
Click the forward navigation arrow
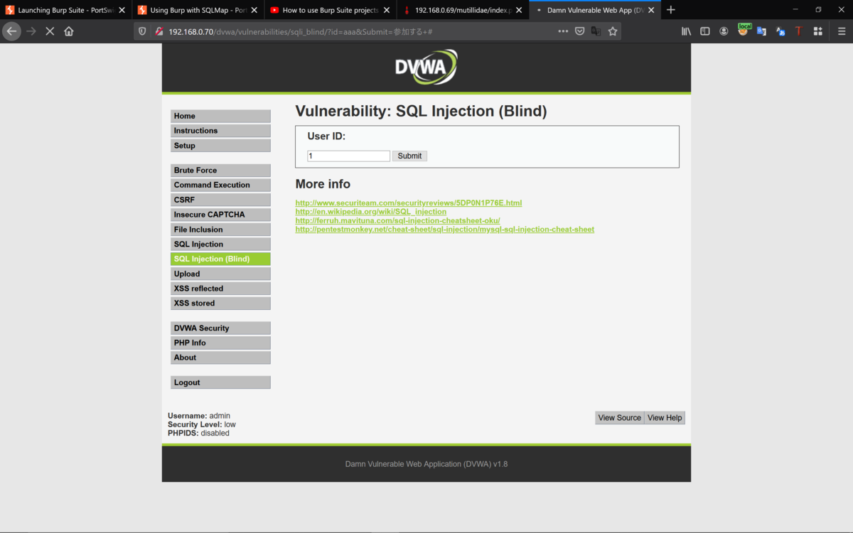[x=31, y=31]
